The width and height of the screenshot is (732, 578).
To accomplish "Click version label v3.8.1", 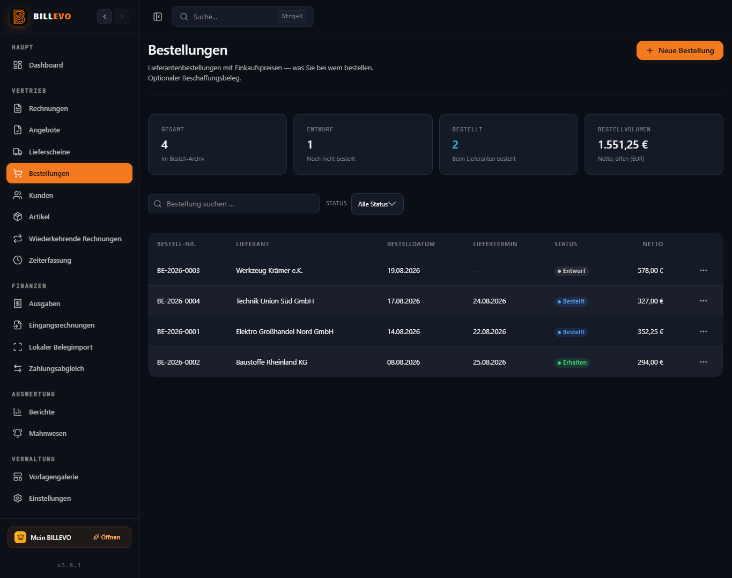I will [x=69, y=565].
